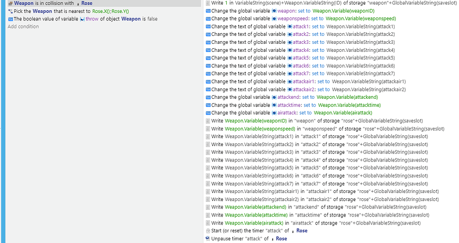Click the pick-nearest icon before 'Pick the Weapon'
Screen dimensions: 459x243
pyautogui.click(x=11, y=12)
